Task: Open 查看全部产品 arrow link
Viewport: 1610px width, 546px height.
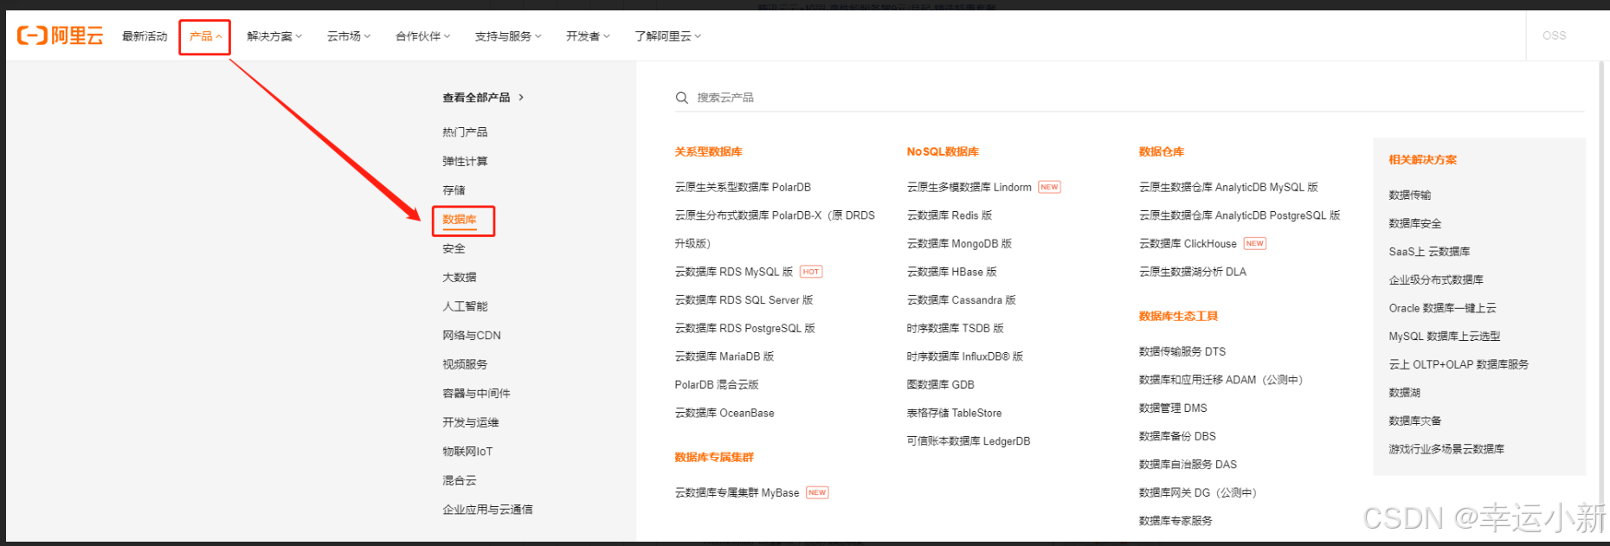Action: click(483, 98)
